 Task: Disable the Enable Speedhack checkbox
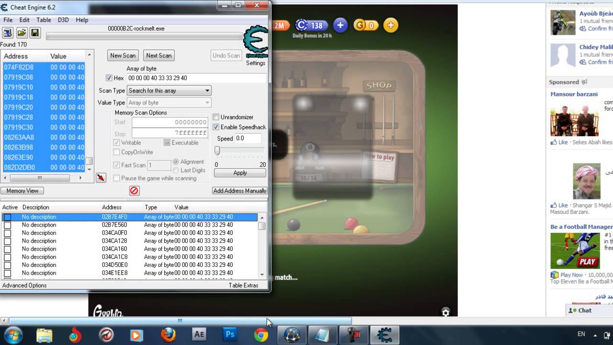[216, 127]
